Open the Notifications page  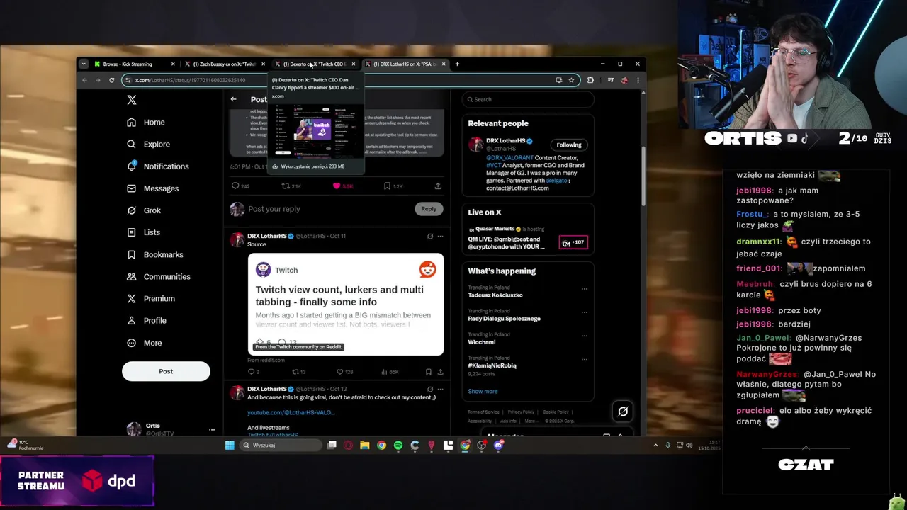click(x=158, y=166)
